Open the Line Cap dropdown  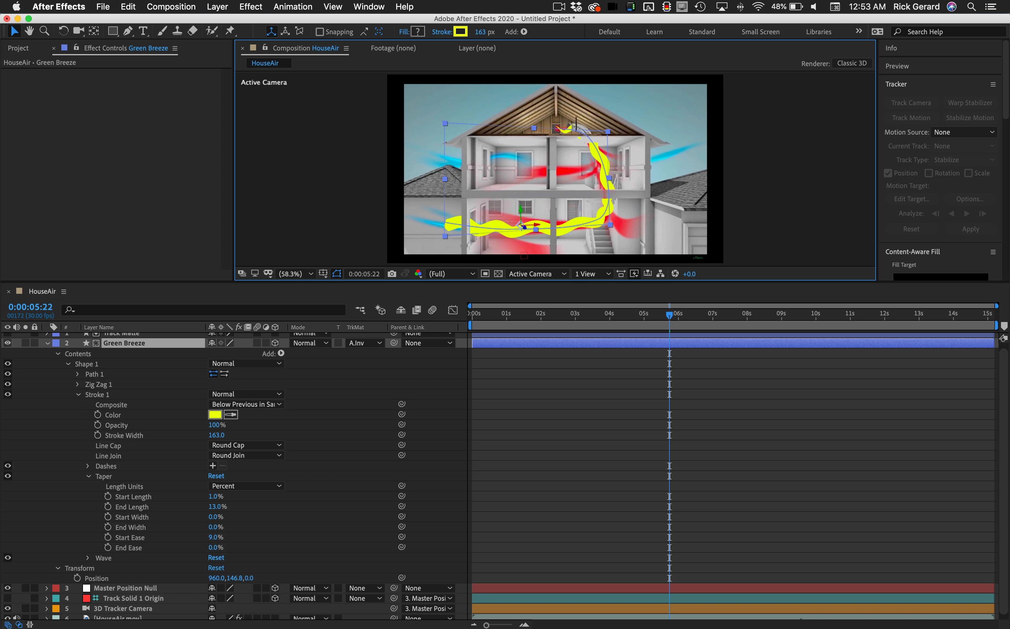click(246, 445)
